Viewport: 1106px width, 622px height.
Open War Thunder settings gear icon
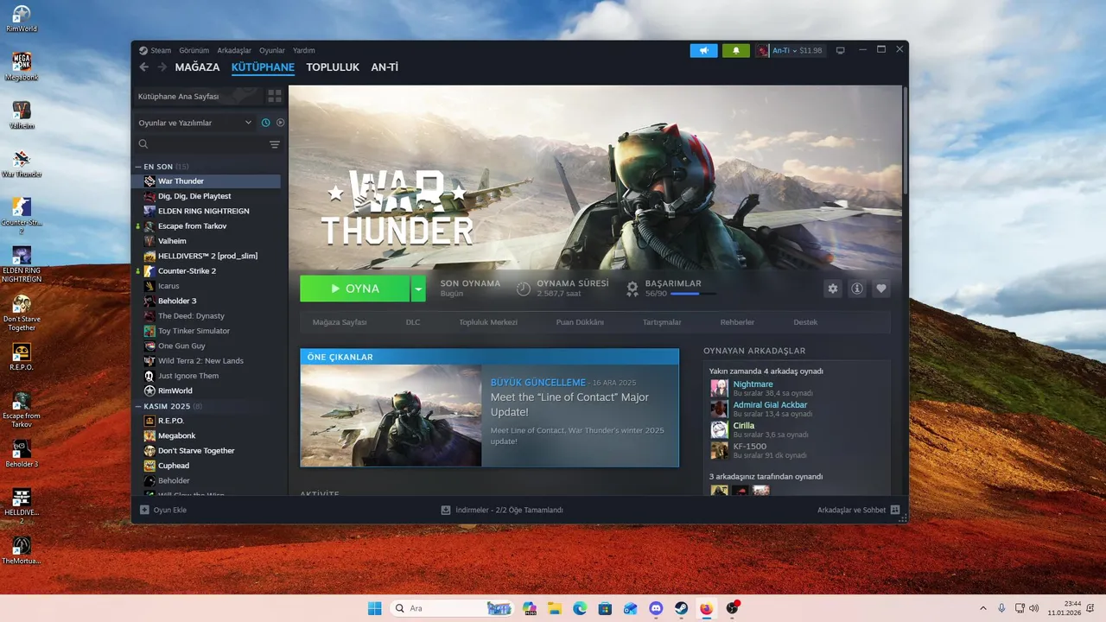(x=833, y=289)
